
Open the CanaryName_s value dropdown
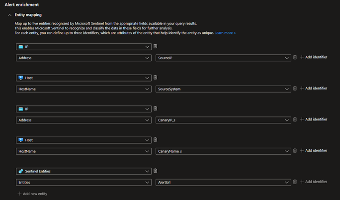coord(223,151)
